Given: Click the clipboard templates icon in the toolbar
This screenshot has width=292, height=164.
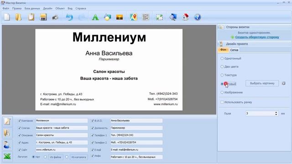Looking at the screenshot, I should click(31, 17).
